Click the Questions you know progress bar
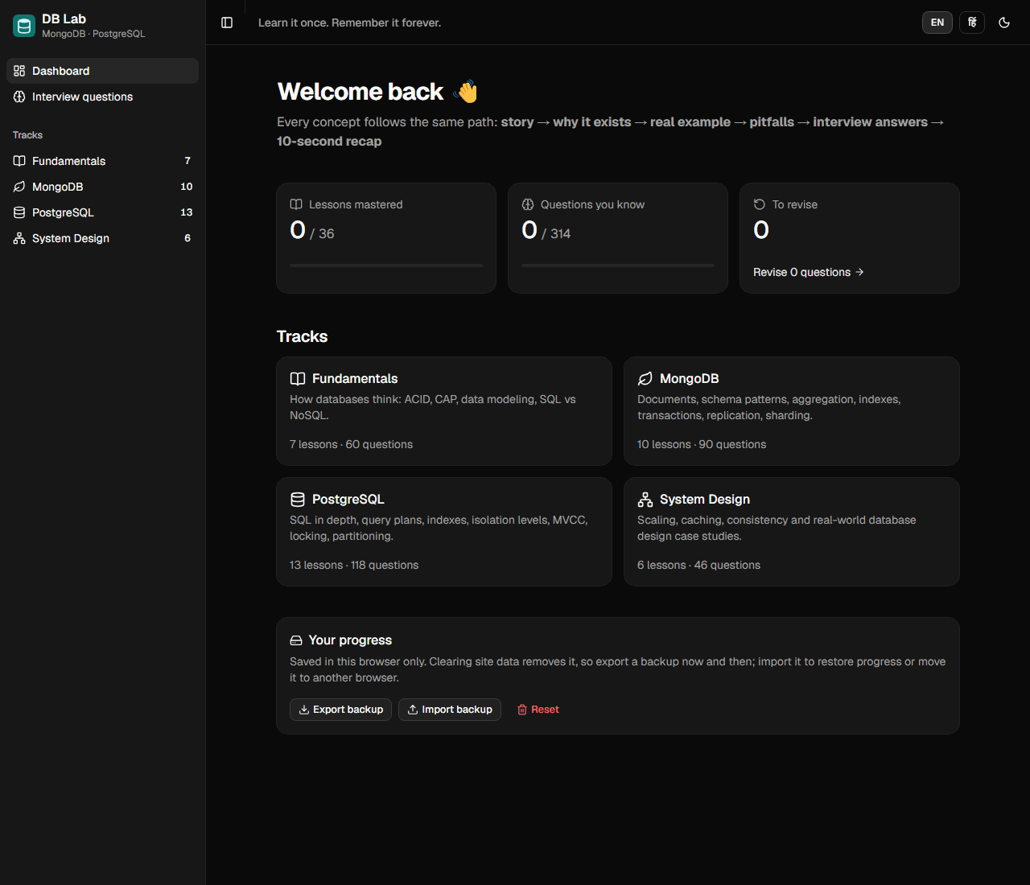The width and height of the screenshot is (1030, 885). pyautogui.click(x=618, y=265)
